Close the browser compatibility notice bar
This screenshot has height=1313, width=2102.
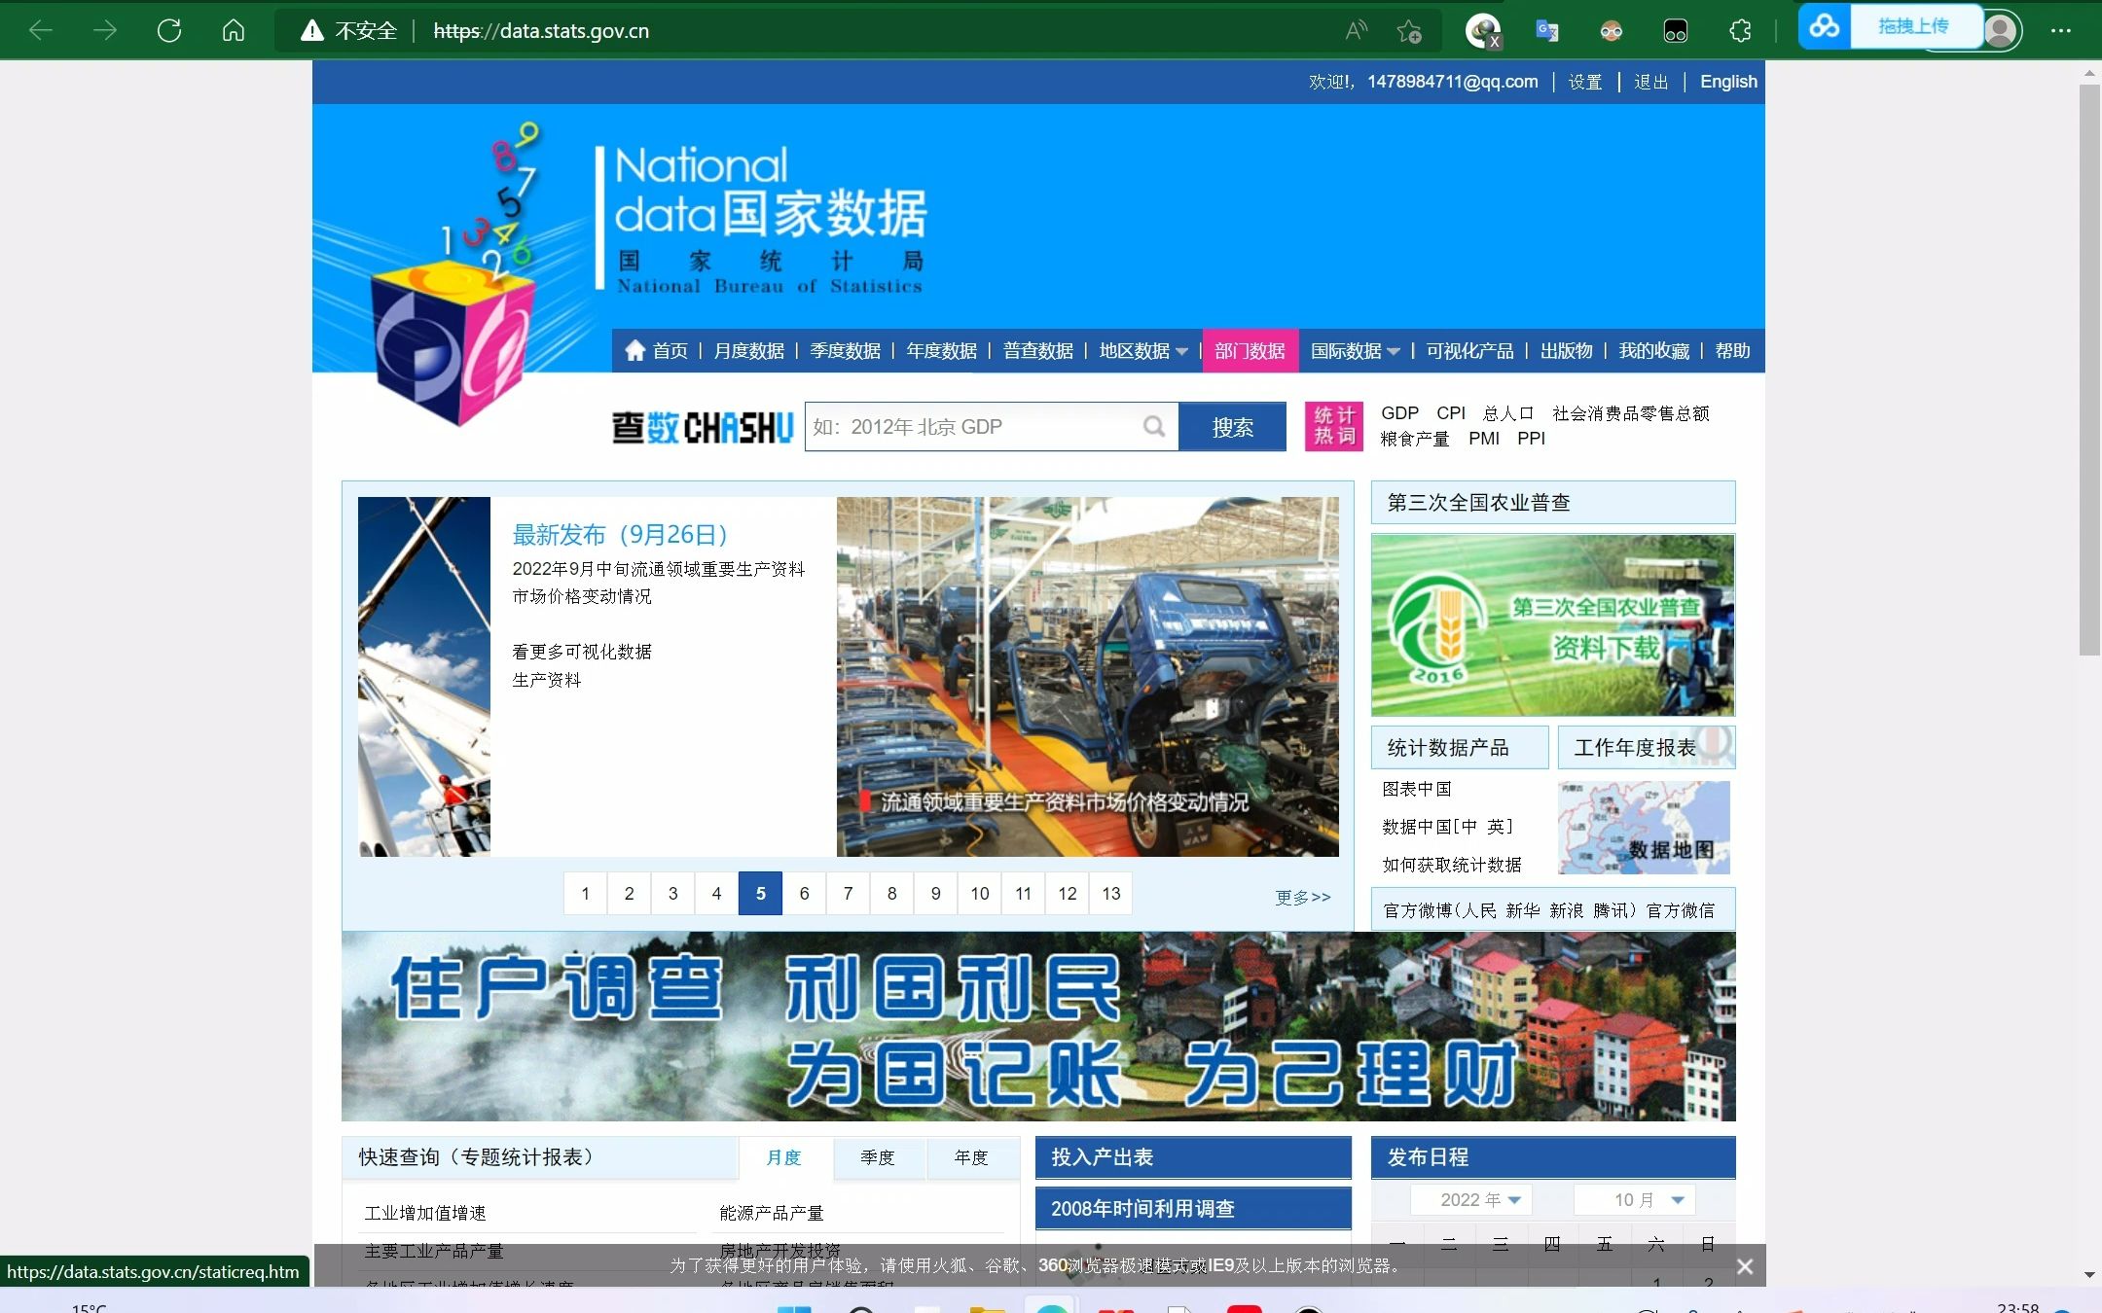1745,1266
